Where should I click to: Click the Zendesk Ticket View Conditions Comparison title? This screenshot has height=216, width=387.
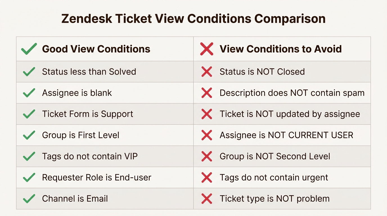pos(193,19)
